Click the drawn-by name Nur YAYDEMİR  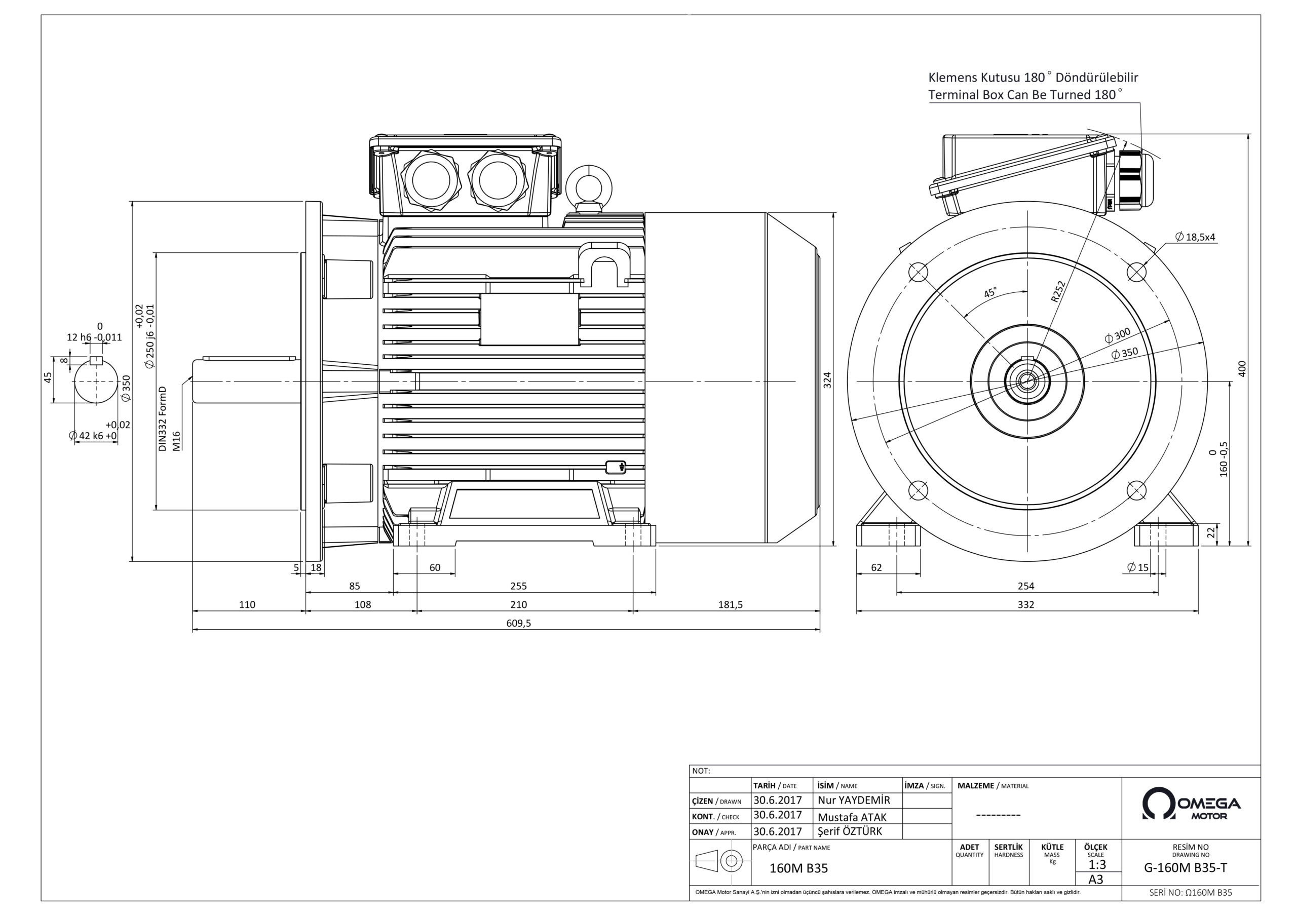(x=854, y=800)
